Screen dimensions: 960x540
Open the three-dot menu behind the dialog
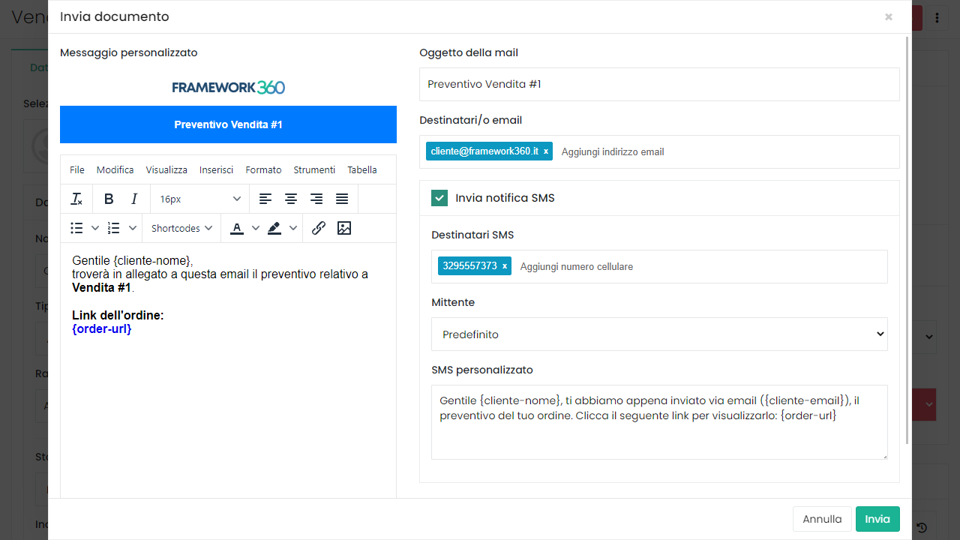pos(937,17)
